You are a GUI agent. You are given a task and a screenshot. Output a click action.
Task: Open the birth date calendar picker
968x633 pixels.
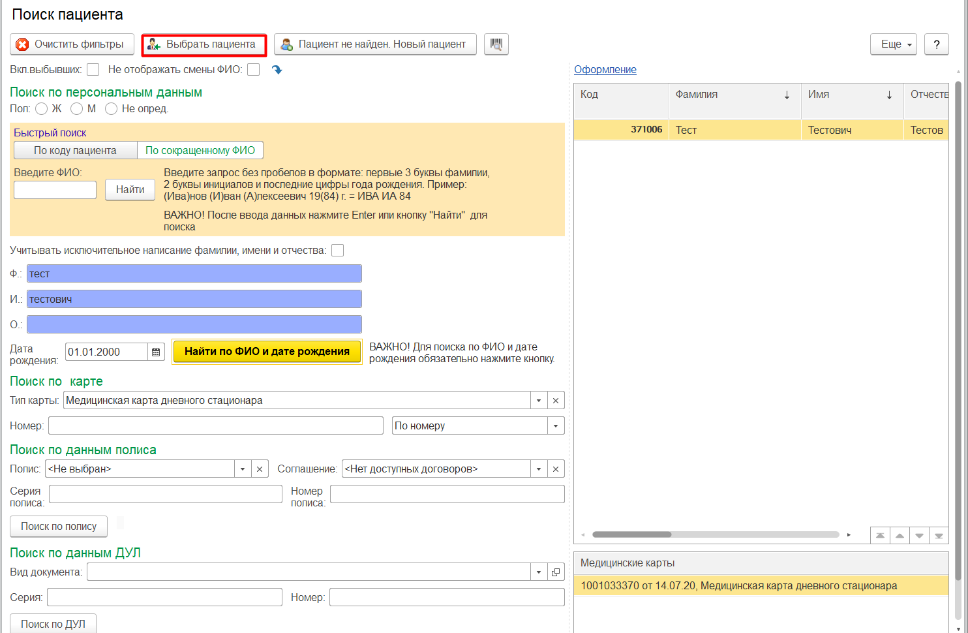pos(156,352)
